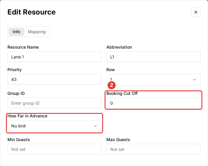Focus the Group ID input field
The image size is (208, 166).
[54, 103]
